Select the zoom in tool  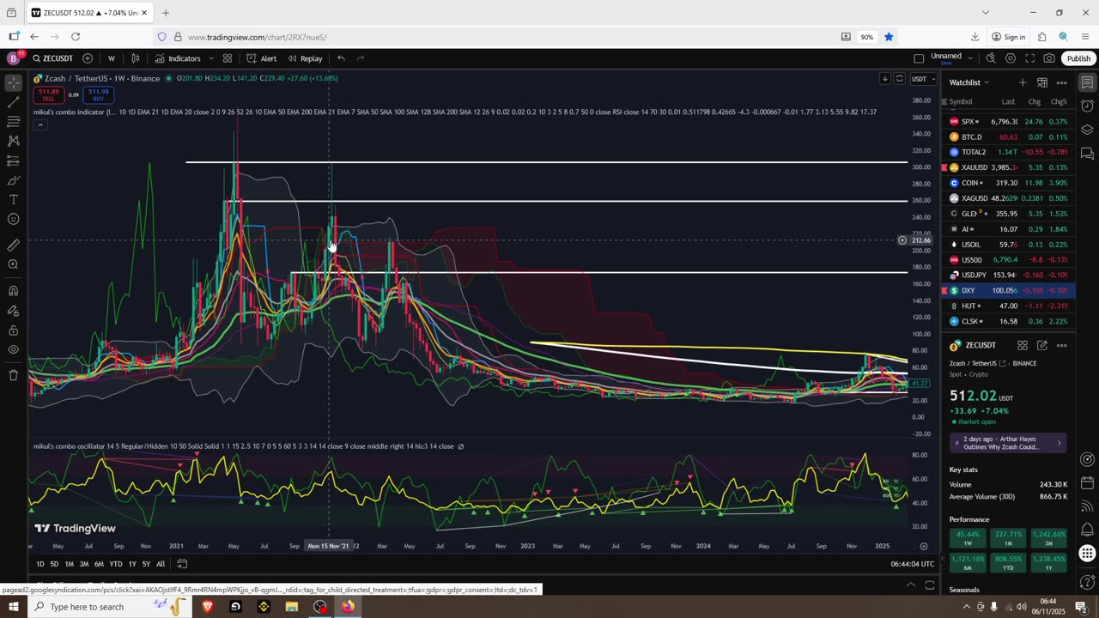point(13,264)
